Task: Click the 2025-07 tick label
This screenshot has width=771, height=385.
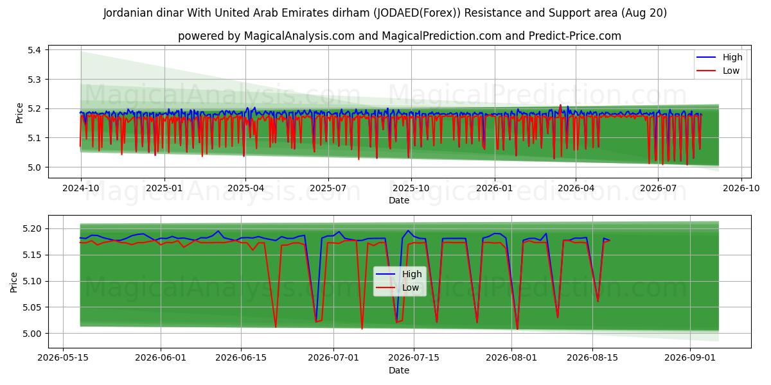Action: pos(328,189)
